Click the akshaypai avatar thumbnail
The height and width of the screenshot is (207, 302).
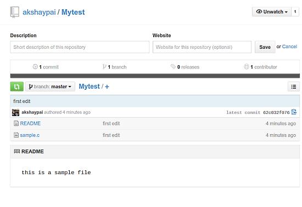click(15, 112)
